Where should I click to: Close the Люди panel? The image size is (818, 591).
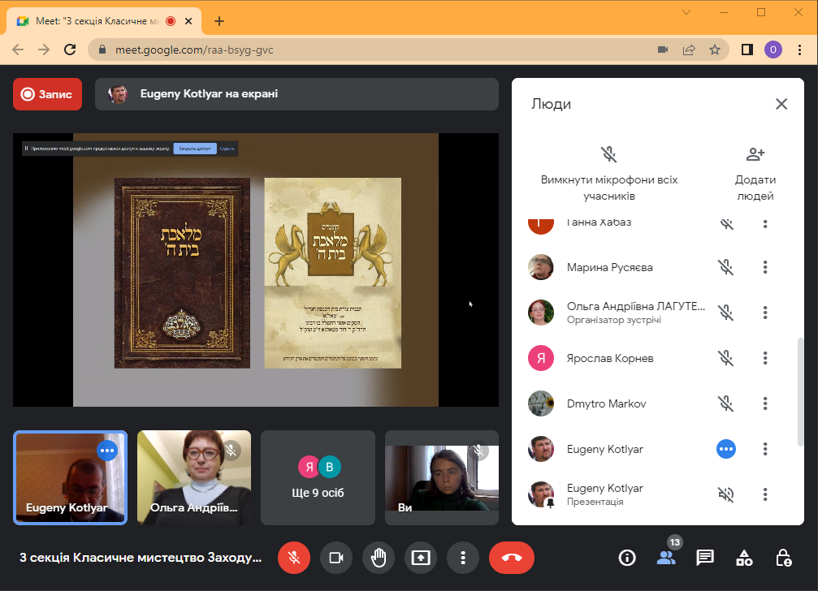coord(781,104)
